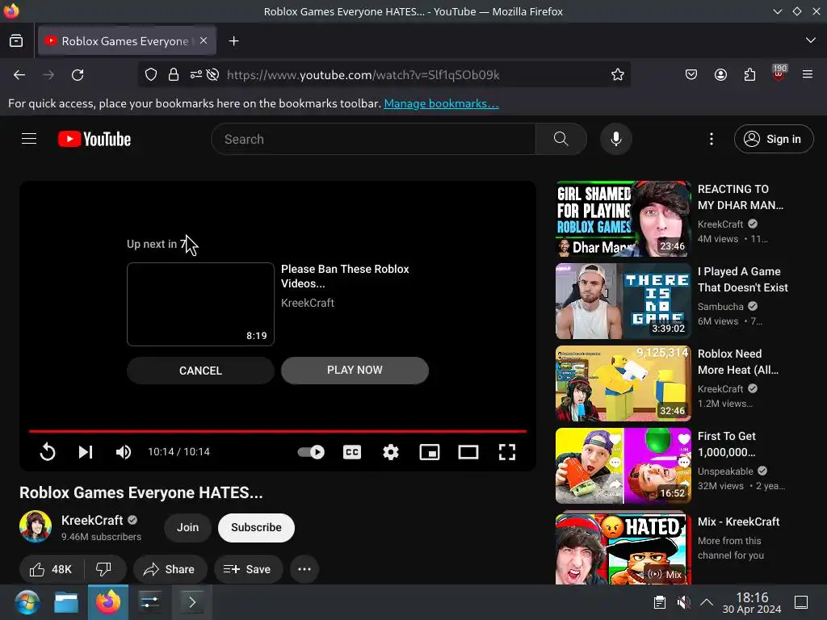Viewport: 827px width, 620px height.
Task: Share this video
Action: (170, 569)
